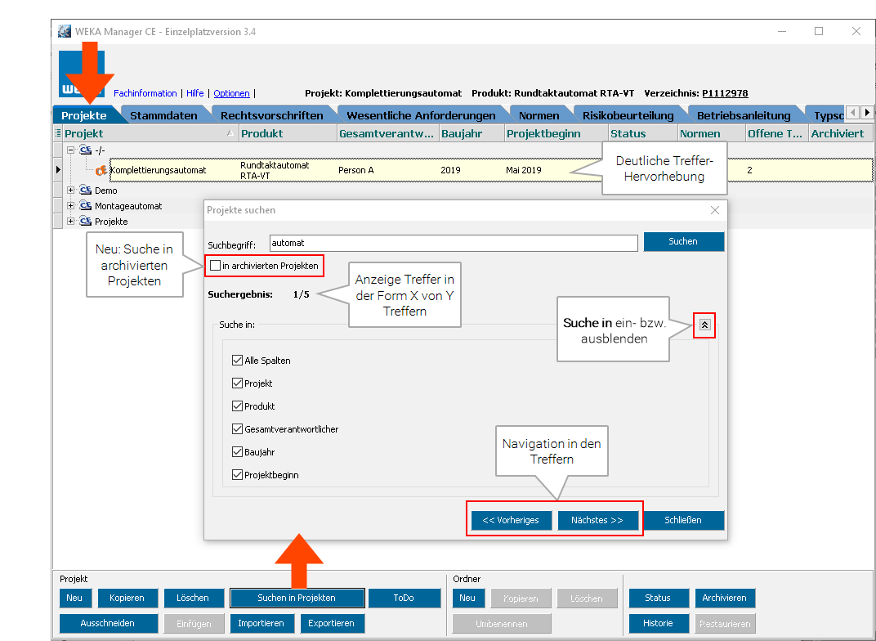Click the Montageautomat folder icon

point(85,206)
